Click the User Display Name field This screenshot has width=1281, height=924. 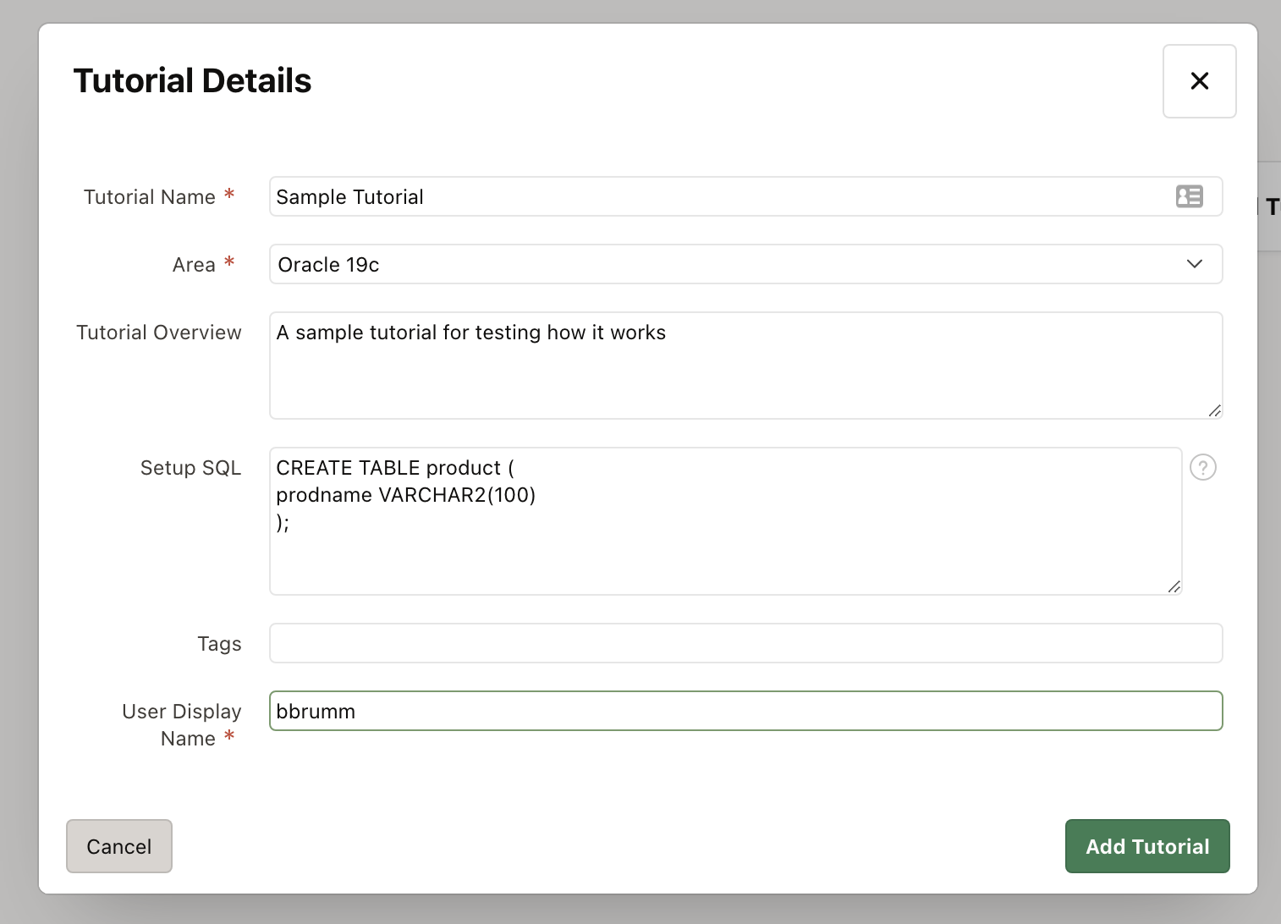tap(745, 711)
